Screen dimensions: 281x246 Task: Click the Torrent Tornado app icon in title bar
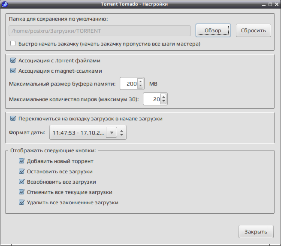[x=4, y=4]
